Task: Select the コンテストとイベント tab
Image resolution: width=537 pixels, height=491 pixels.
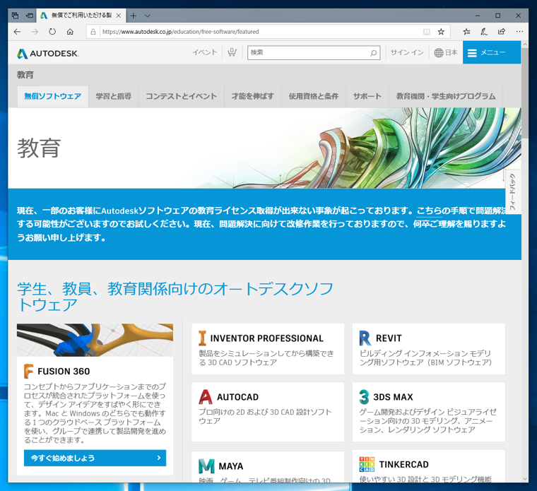Action: (181, 97)
